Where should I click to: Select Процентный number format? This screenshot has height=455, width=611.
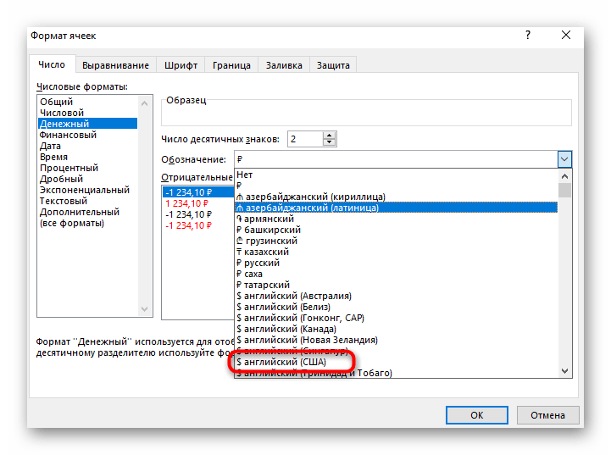87,168
